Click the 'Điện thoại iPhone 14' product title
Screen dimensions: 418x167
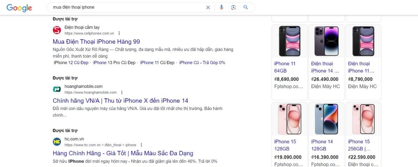coord(325,67)
